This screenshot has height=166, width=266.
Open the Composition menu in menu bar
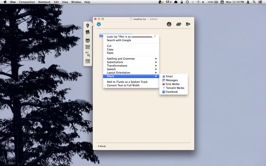(27, 2)
